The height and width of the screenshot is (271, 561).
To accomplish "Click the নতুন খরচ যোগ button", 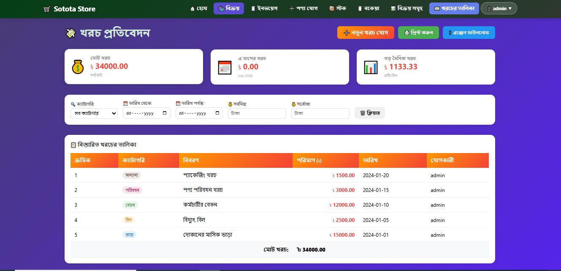I will [366, 33].
